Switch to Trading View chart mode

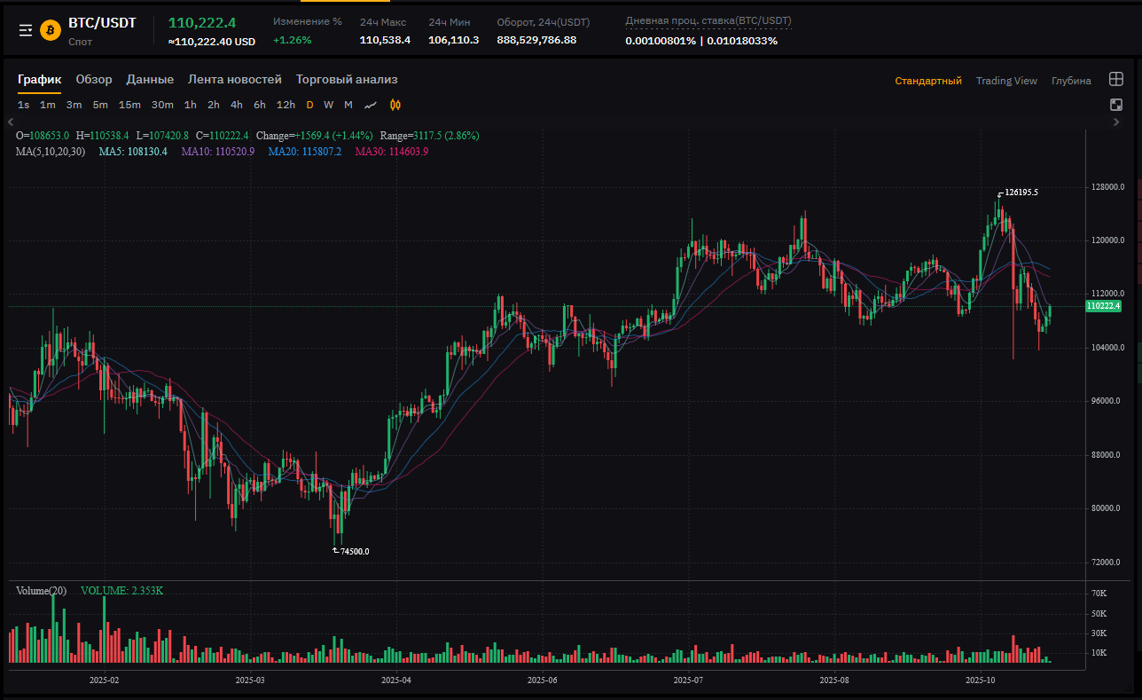click(x=1006, y=81)
